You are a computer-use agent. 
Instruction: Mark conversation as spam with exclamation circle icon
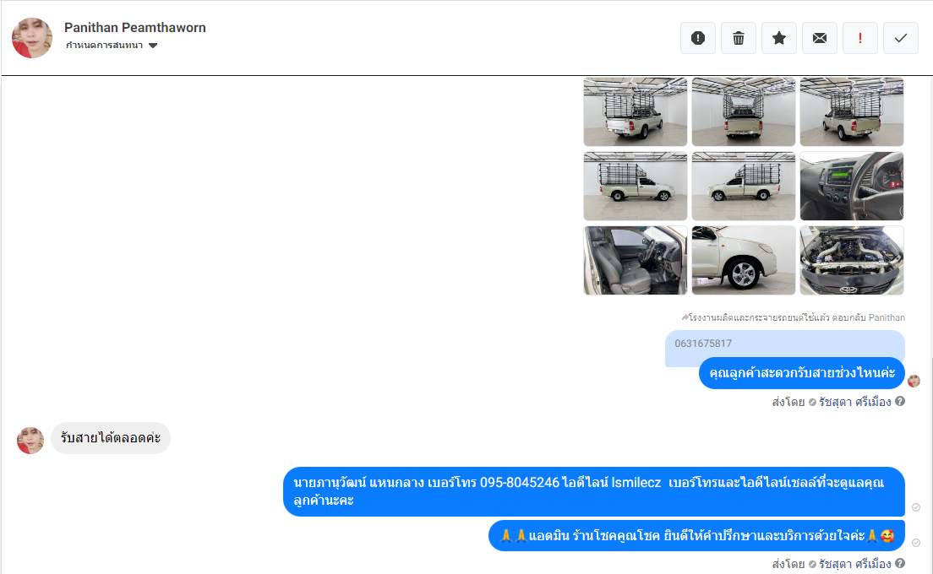(698, 38)
